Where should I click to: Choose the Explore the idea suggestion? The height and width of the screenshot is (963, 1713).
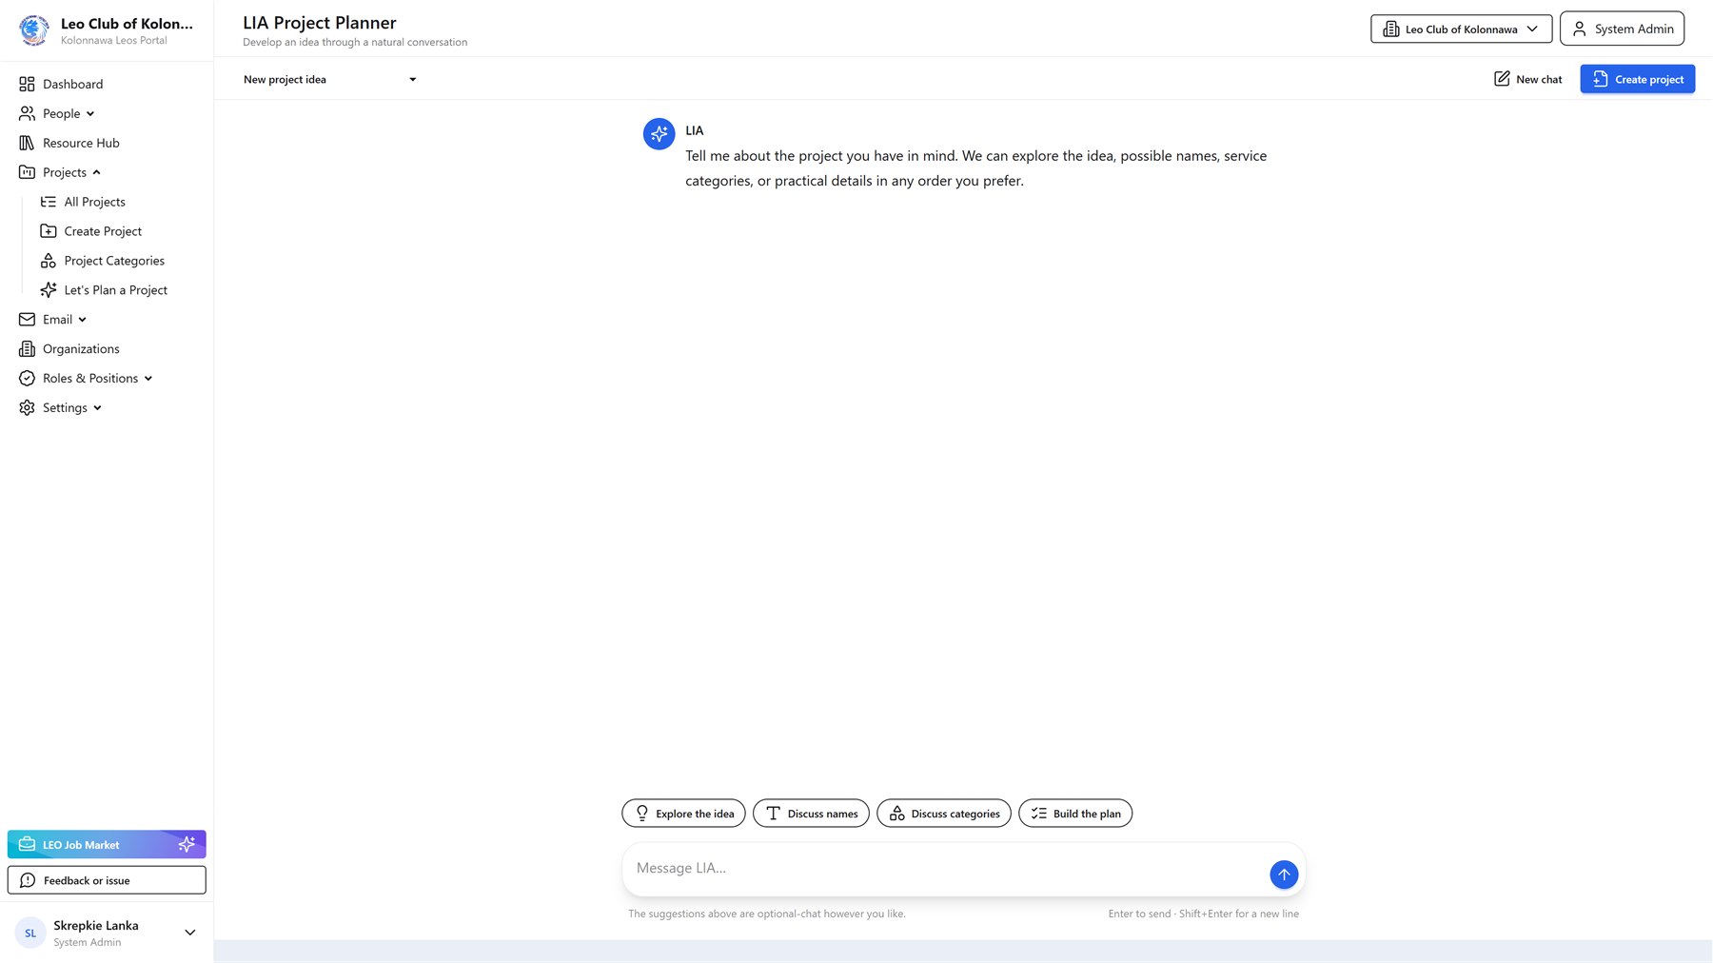click(x=683, y=814)
